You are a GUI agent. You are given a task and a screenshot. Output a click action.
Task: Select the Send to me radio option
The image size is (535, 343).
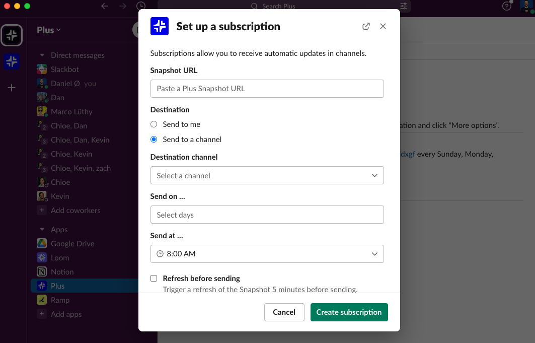(x=154, y=124)
